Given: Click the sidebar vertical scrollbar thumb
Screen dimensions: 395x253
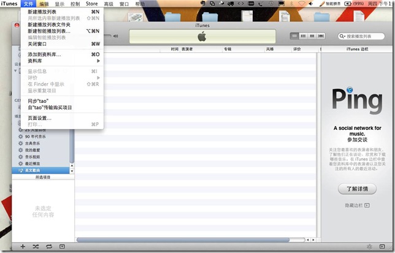Looking at the screenshot, I should coord(72,146).
